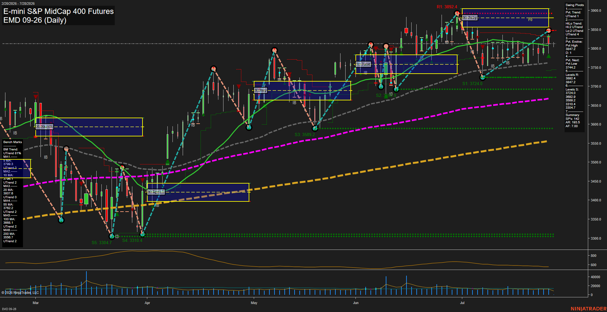The image size is (607, 312).
Task: Click the 3700.0 price axis label
Action: (x=596, y=86)
